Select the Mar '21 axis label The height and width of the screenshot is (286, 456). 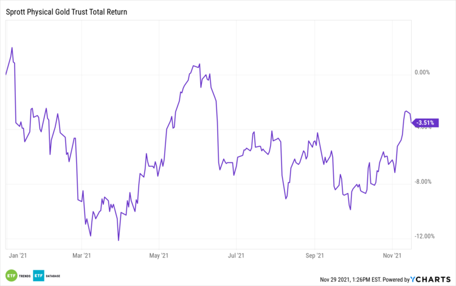coord(81,256)
